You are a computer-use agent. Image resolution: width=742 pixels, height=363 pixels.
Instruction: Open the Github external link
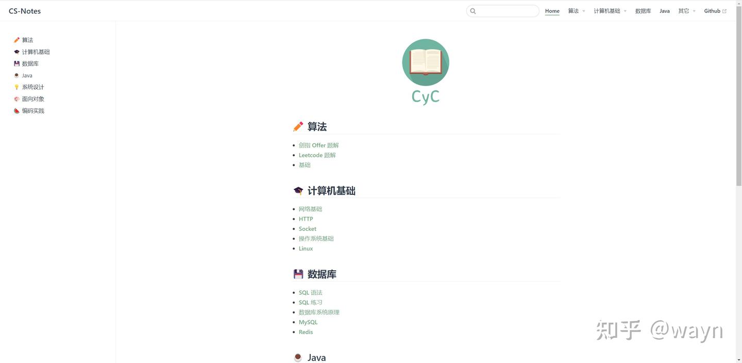(713, 11)
